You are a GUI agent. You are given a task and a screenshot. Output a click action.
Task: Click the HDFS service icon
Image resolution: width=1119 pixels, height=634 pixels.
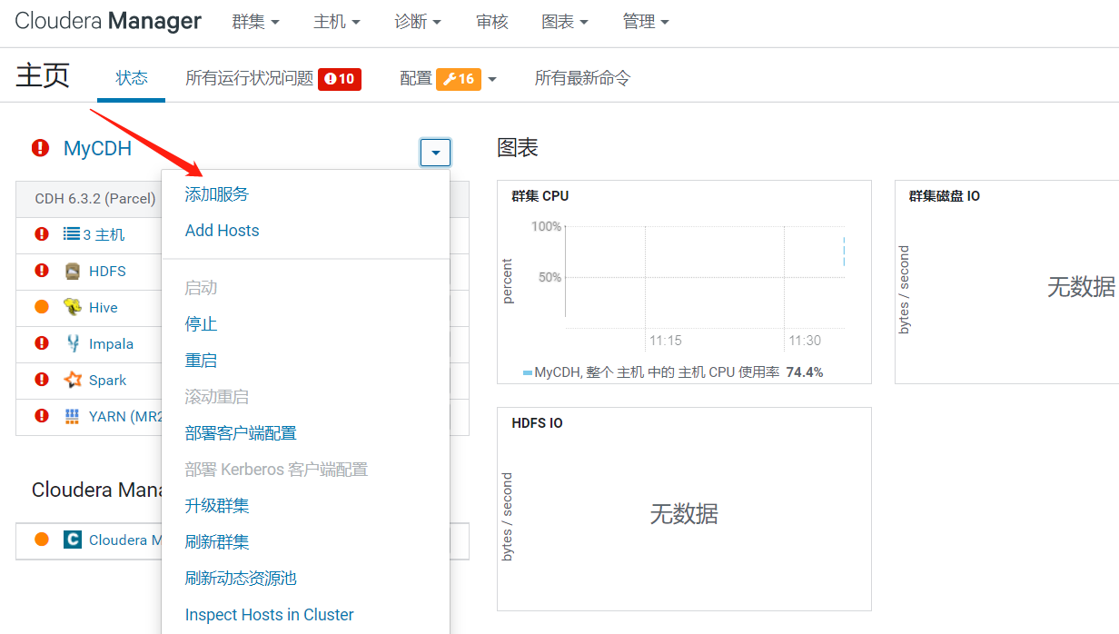pyautogui.click(x=73, y=271)
